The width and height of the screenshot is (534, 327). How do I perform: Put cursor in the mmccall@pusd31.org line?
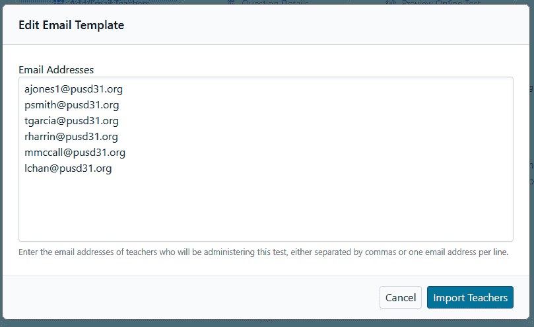pos(75,153)
